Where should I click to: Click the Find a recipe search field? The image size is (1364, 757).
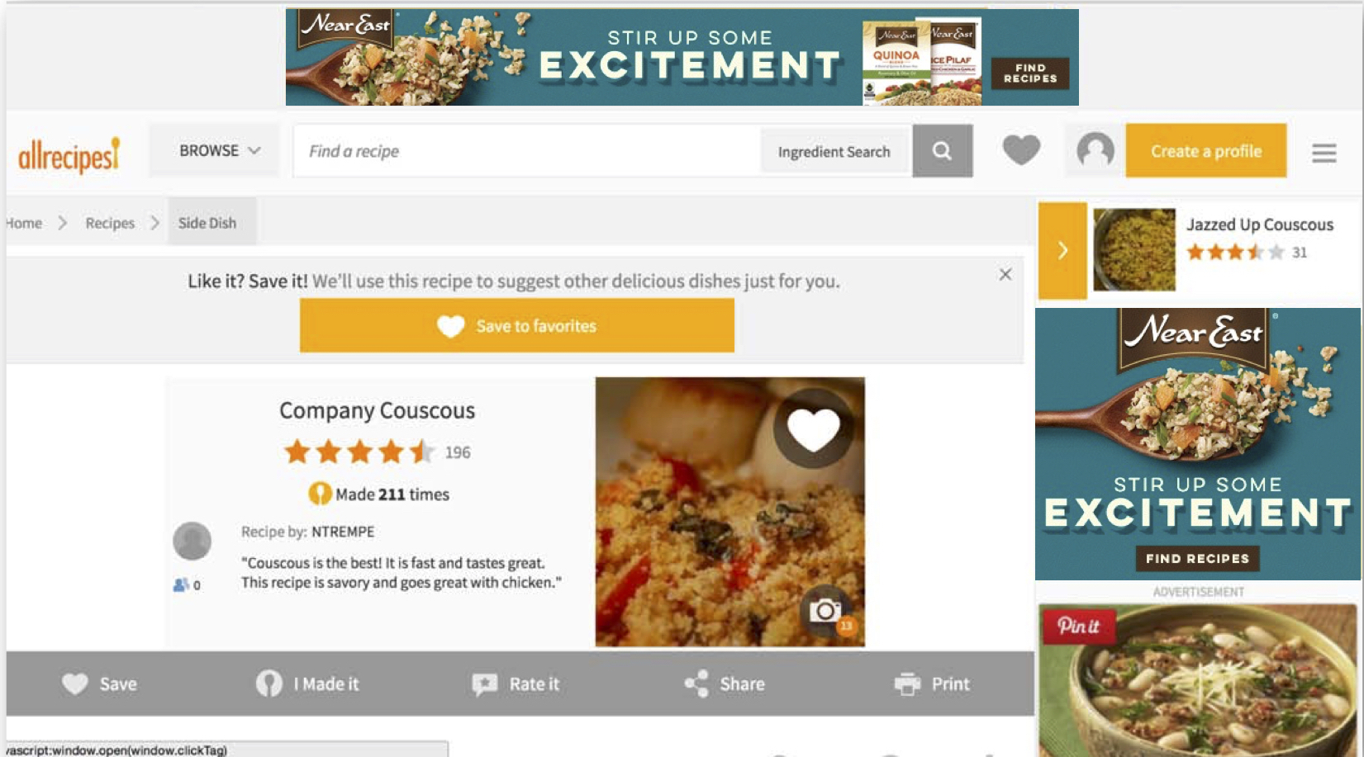pos(526,151)
